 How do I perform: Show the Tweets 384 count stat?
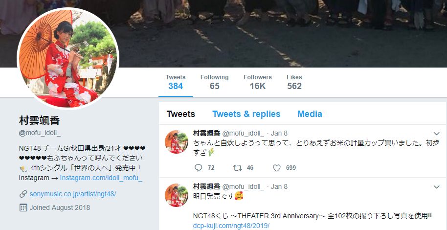(176, 82)
